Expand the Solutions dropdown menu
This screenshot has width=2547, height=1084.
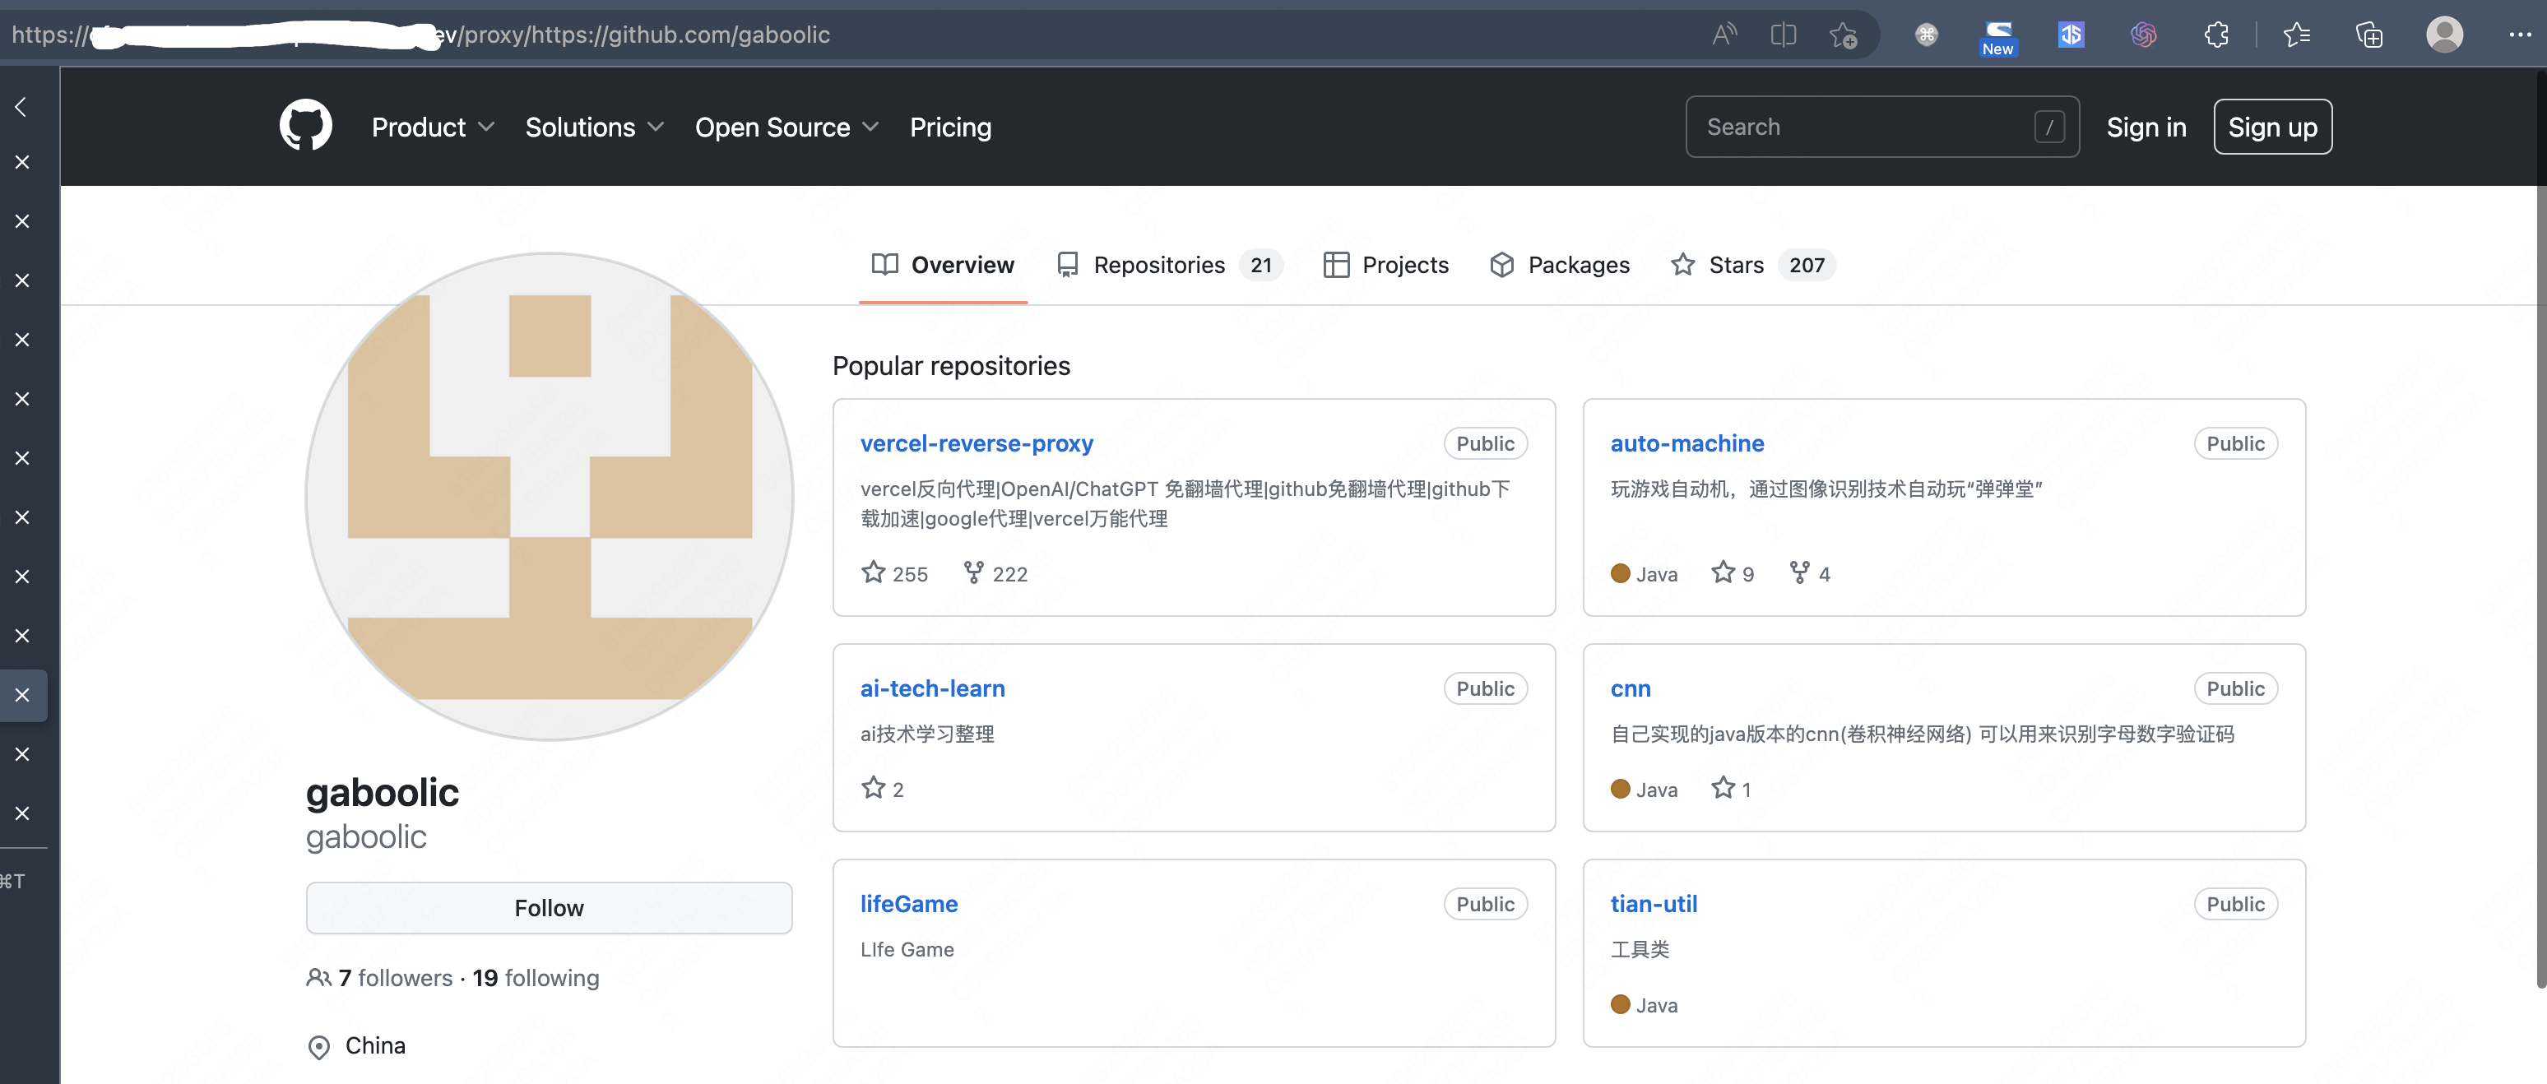tap(596, 127)
